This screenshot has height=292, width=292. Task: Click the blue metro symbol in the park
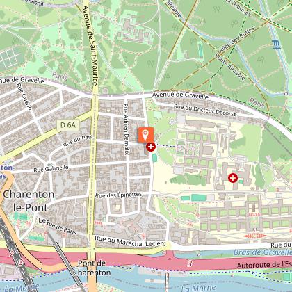click(276, 44)
